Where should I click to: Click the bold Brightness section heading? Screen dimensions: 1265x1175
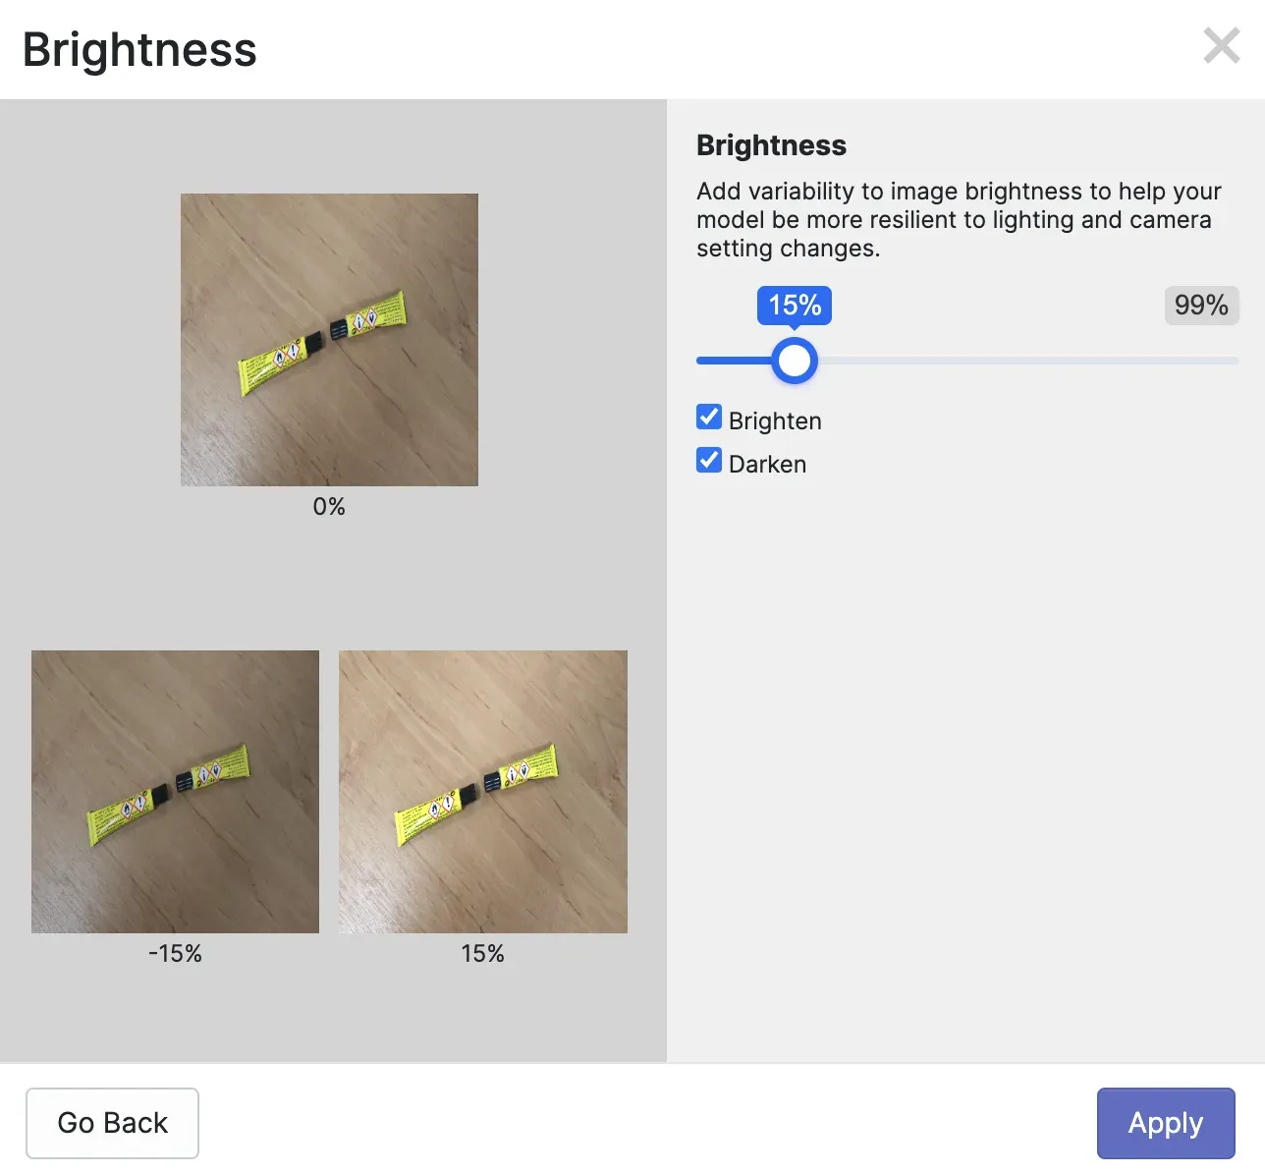[x=771, y=145]
